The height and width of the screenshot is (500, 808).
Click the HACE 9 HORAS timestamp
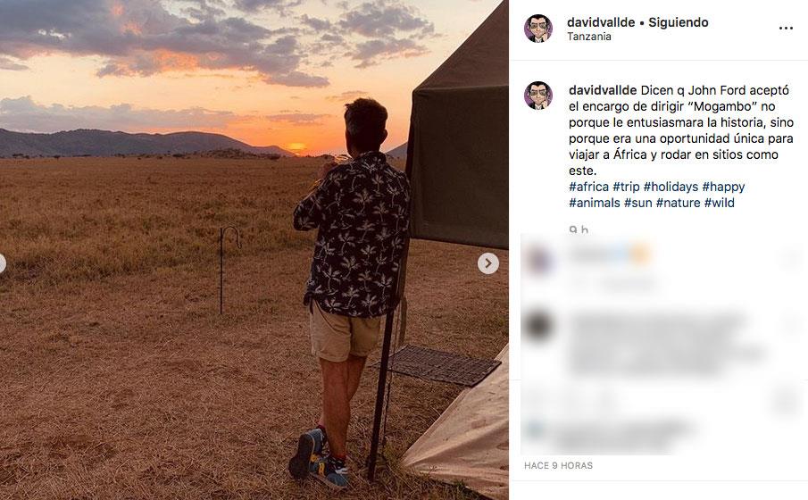(x=558, y=465)
